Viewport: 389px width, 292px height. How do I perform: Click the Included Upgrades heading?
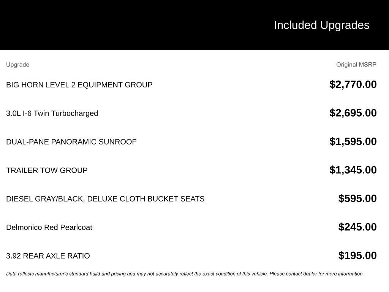click(321, 25)
